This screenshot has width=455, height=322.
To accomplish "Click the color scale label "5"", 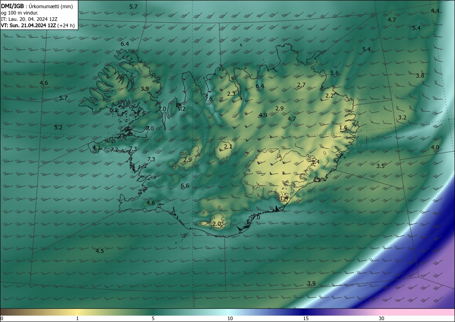I will click(153, 318).
